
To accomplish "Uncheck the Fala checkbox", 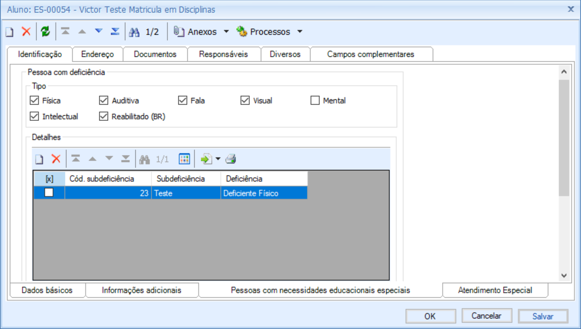I will [x=183, y=100].
